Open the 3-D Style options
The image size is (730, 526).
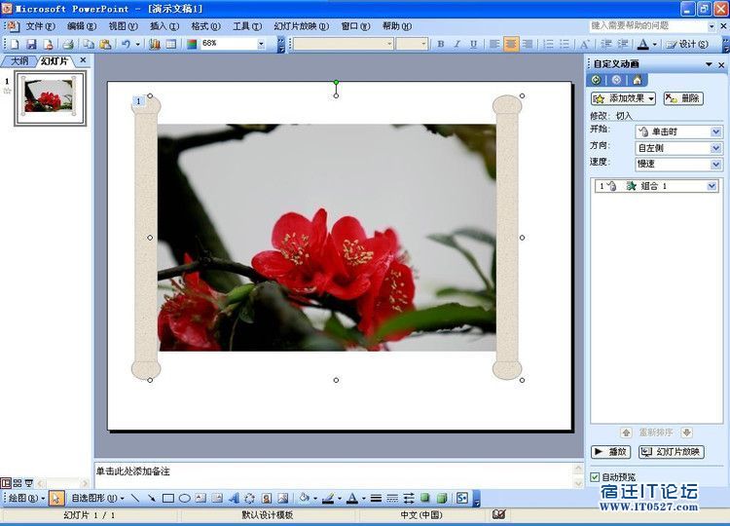(442, 498)
